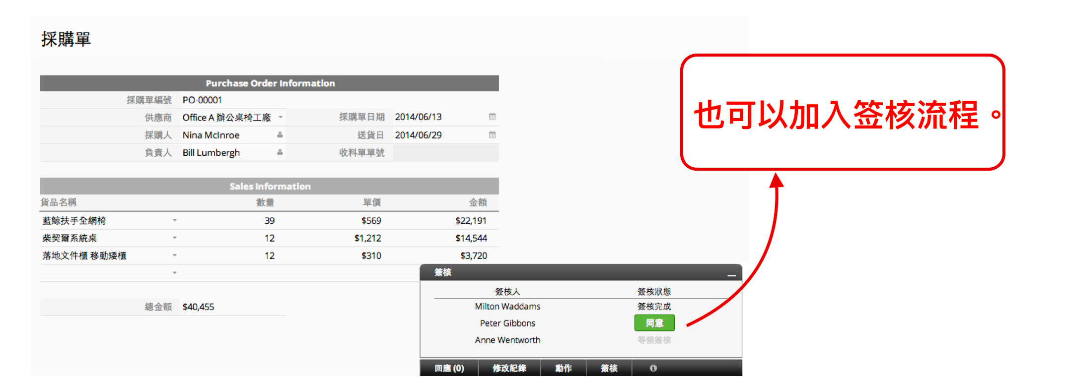
Task: Click the info icon in bottom toolbar
Action: click(653, 368)
